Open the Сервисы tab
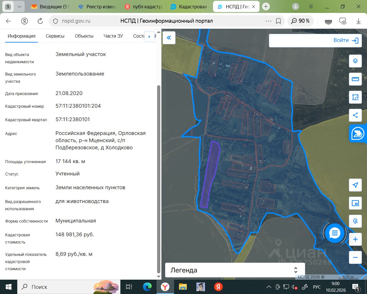Screen dimensions: 367x294 click(x=55, y=36)
